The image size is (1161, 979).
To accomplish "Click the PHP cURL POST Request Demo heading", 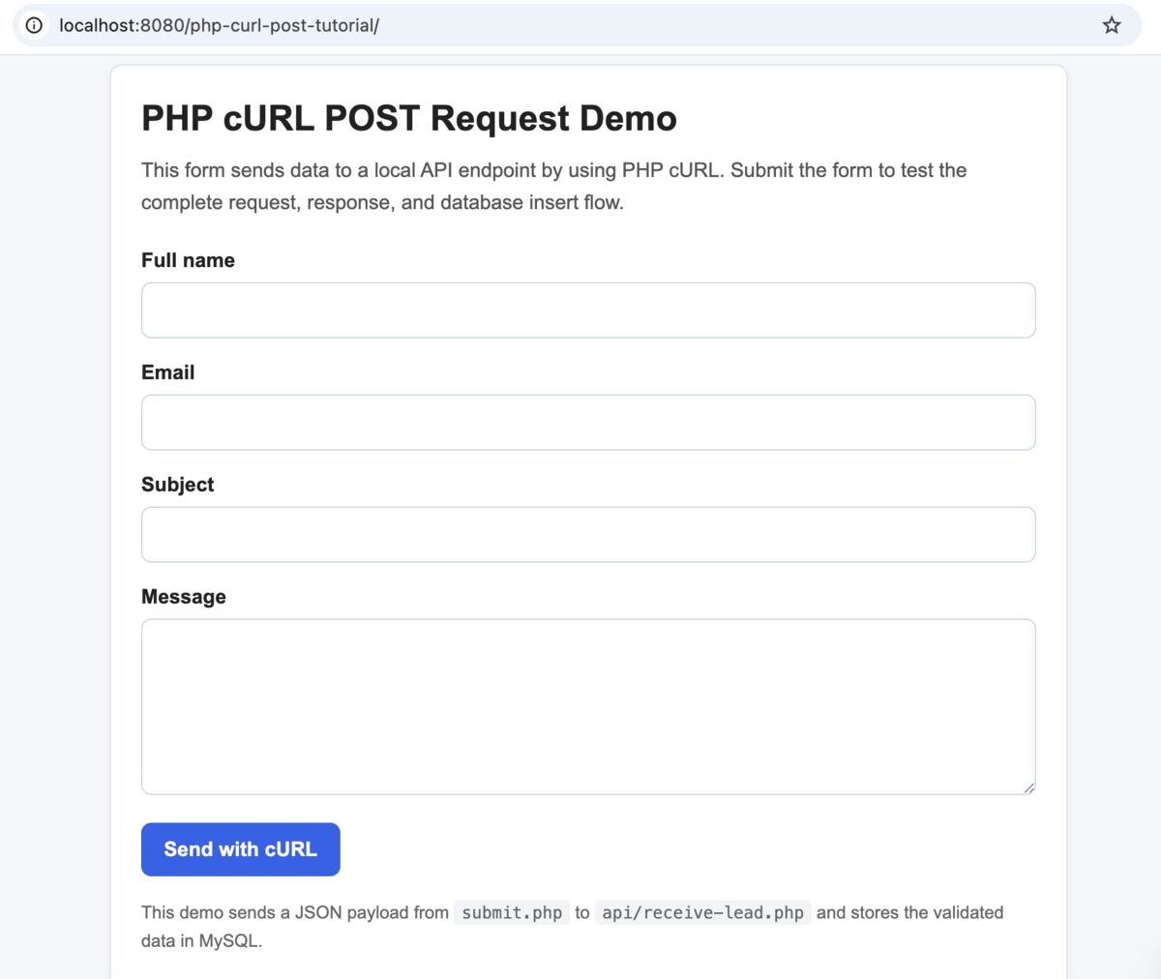I will pos(408,118).
